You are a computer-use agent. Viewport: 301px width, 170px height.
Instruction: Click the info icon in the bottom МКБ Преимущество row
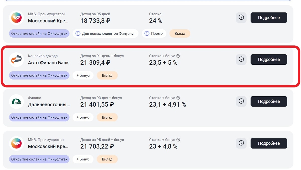(x=241, y=143)
